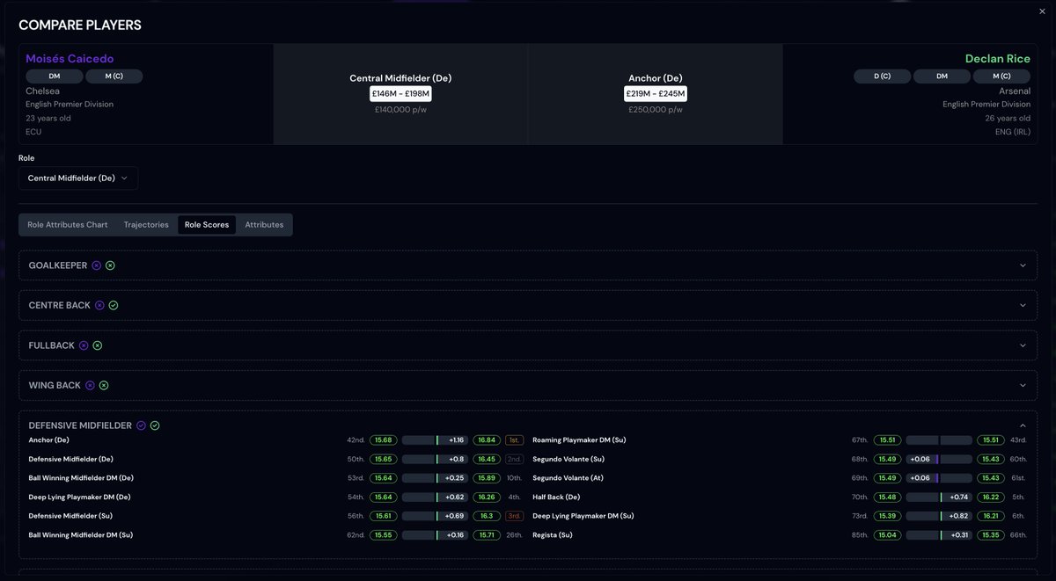Click the Anchor (De) role row label
1056x581 pixels.
[48, 440]
